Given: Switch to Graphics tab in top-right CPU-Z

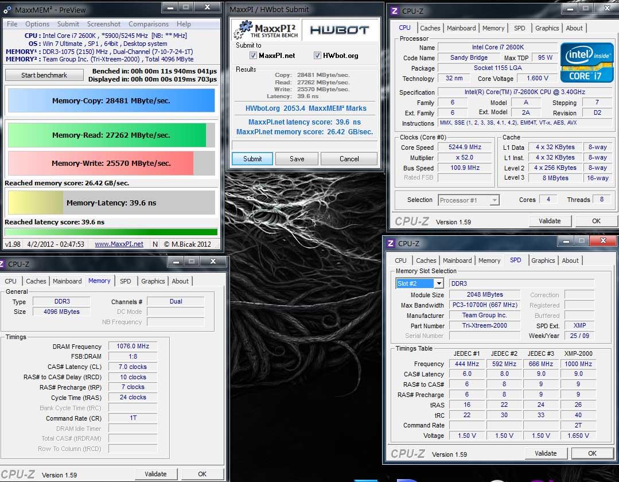Looking at the screenshot, I should 547,28.
